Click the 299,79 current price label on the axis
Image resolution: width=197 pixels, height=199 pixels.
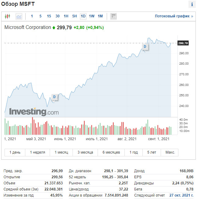(183, 43)
